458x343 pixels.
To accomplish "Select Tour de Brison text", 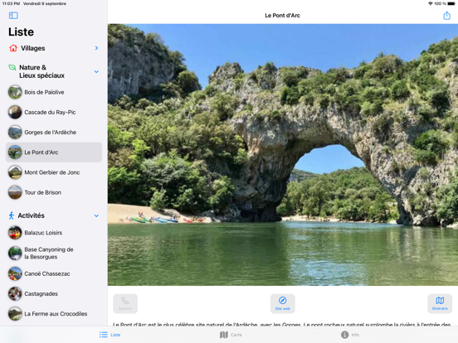I will [x=42, y=192].
